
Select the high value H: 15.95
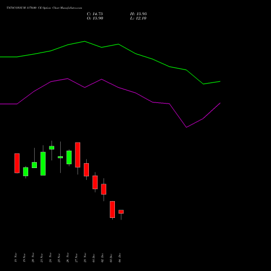(138, 14)
